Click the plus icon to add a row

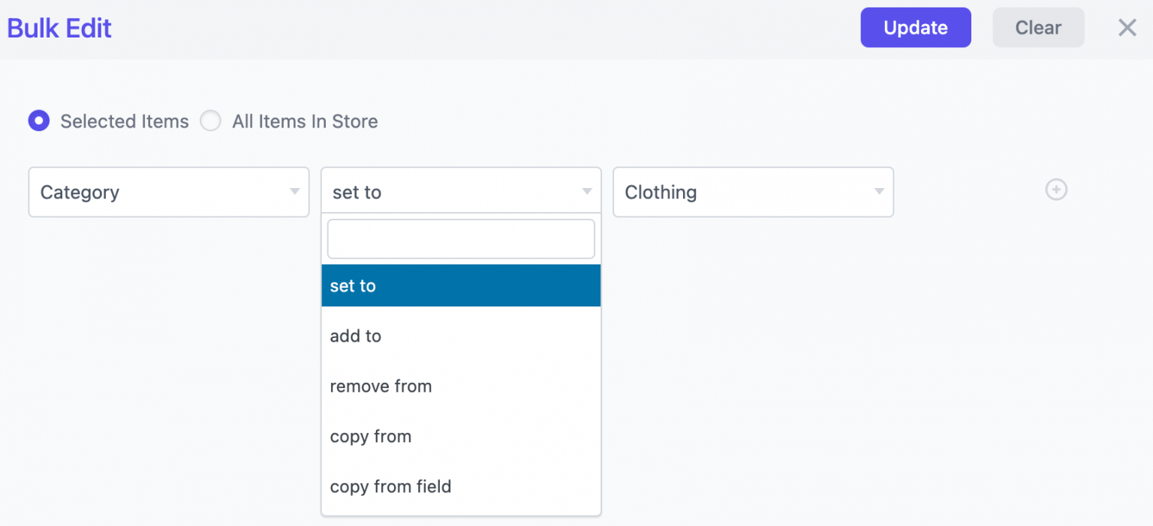[1056, 190]
